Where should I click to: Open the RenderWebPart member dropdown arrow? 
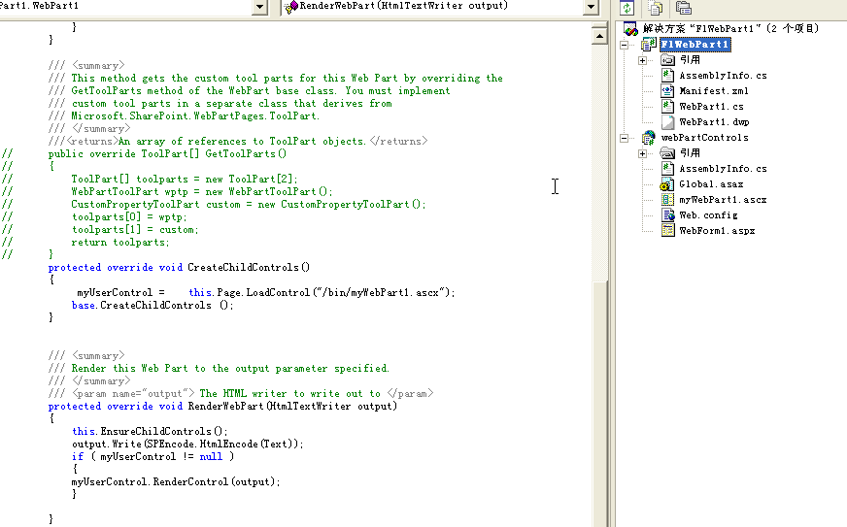(591, 7)
